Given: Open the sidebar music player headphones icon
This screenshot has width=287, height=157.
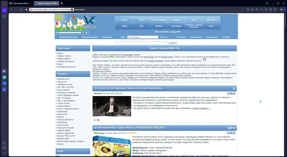Looking at the screenshot, I should 4,89.
